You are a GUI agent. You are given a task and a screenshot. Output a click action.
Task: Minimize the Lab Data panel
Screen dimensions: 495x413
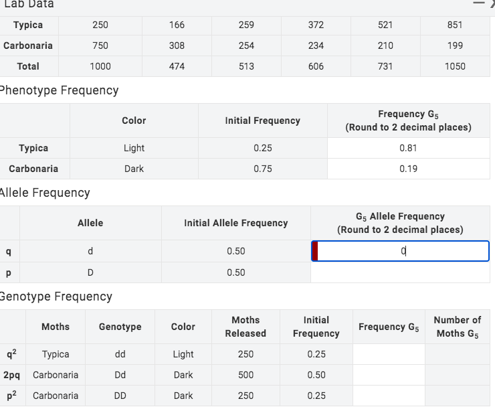480,3
